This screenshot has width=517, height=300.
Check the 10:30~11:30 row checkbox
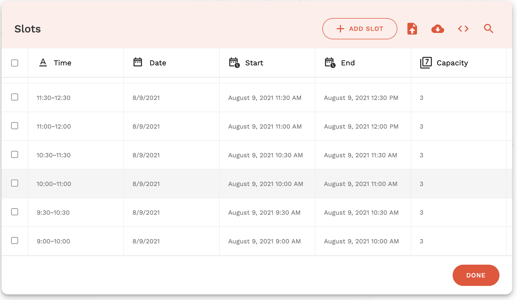coord(15,154)
